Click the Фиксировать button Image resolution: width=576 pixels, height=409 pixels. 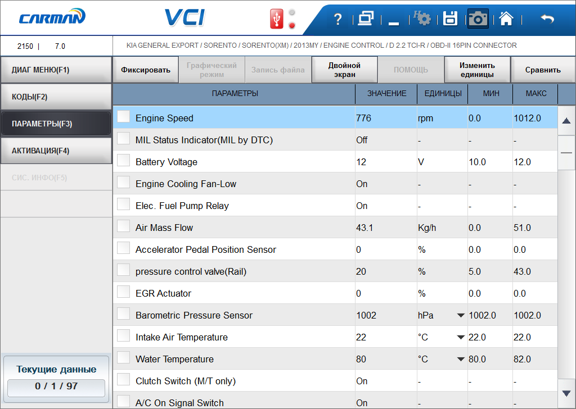tap(146, 70)
